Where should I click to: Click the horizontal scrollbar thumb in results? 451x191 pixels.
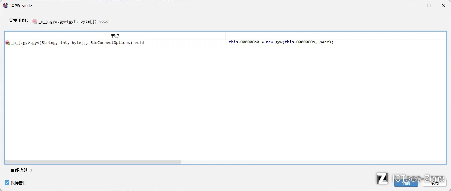point(93,162)
